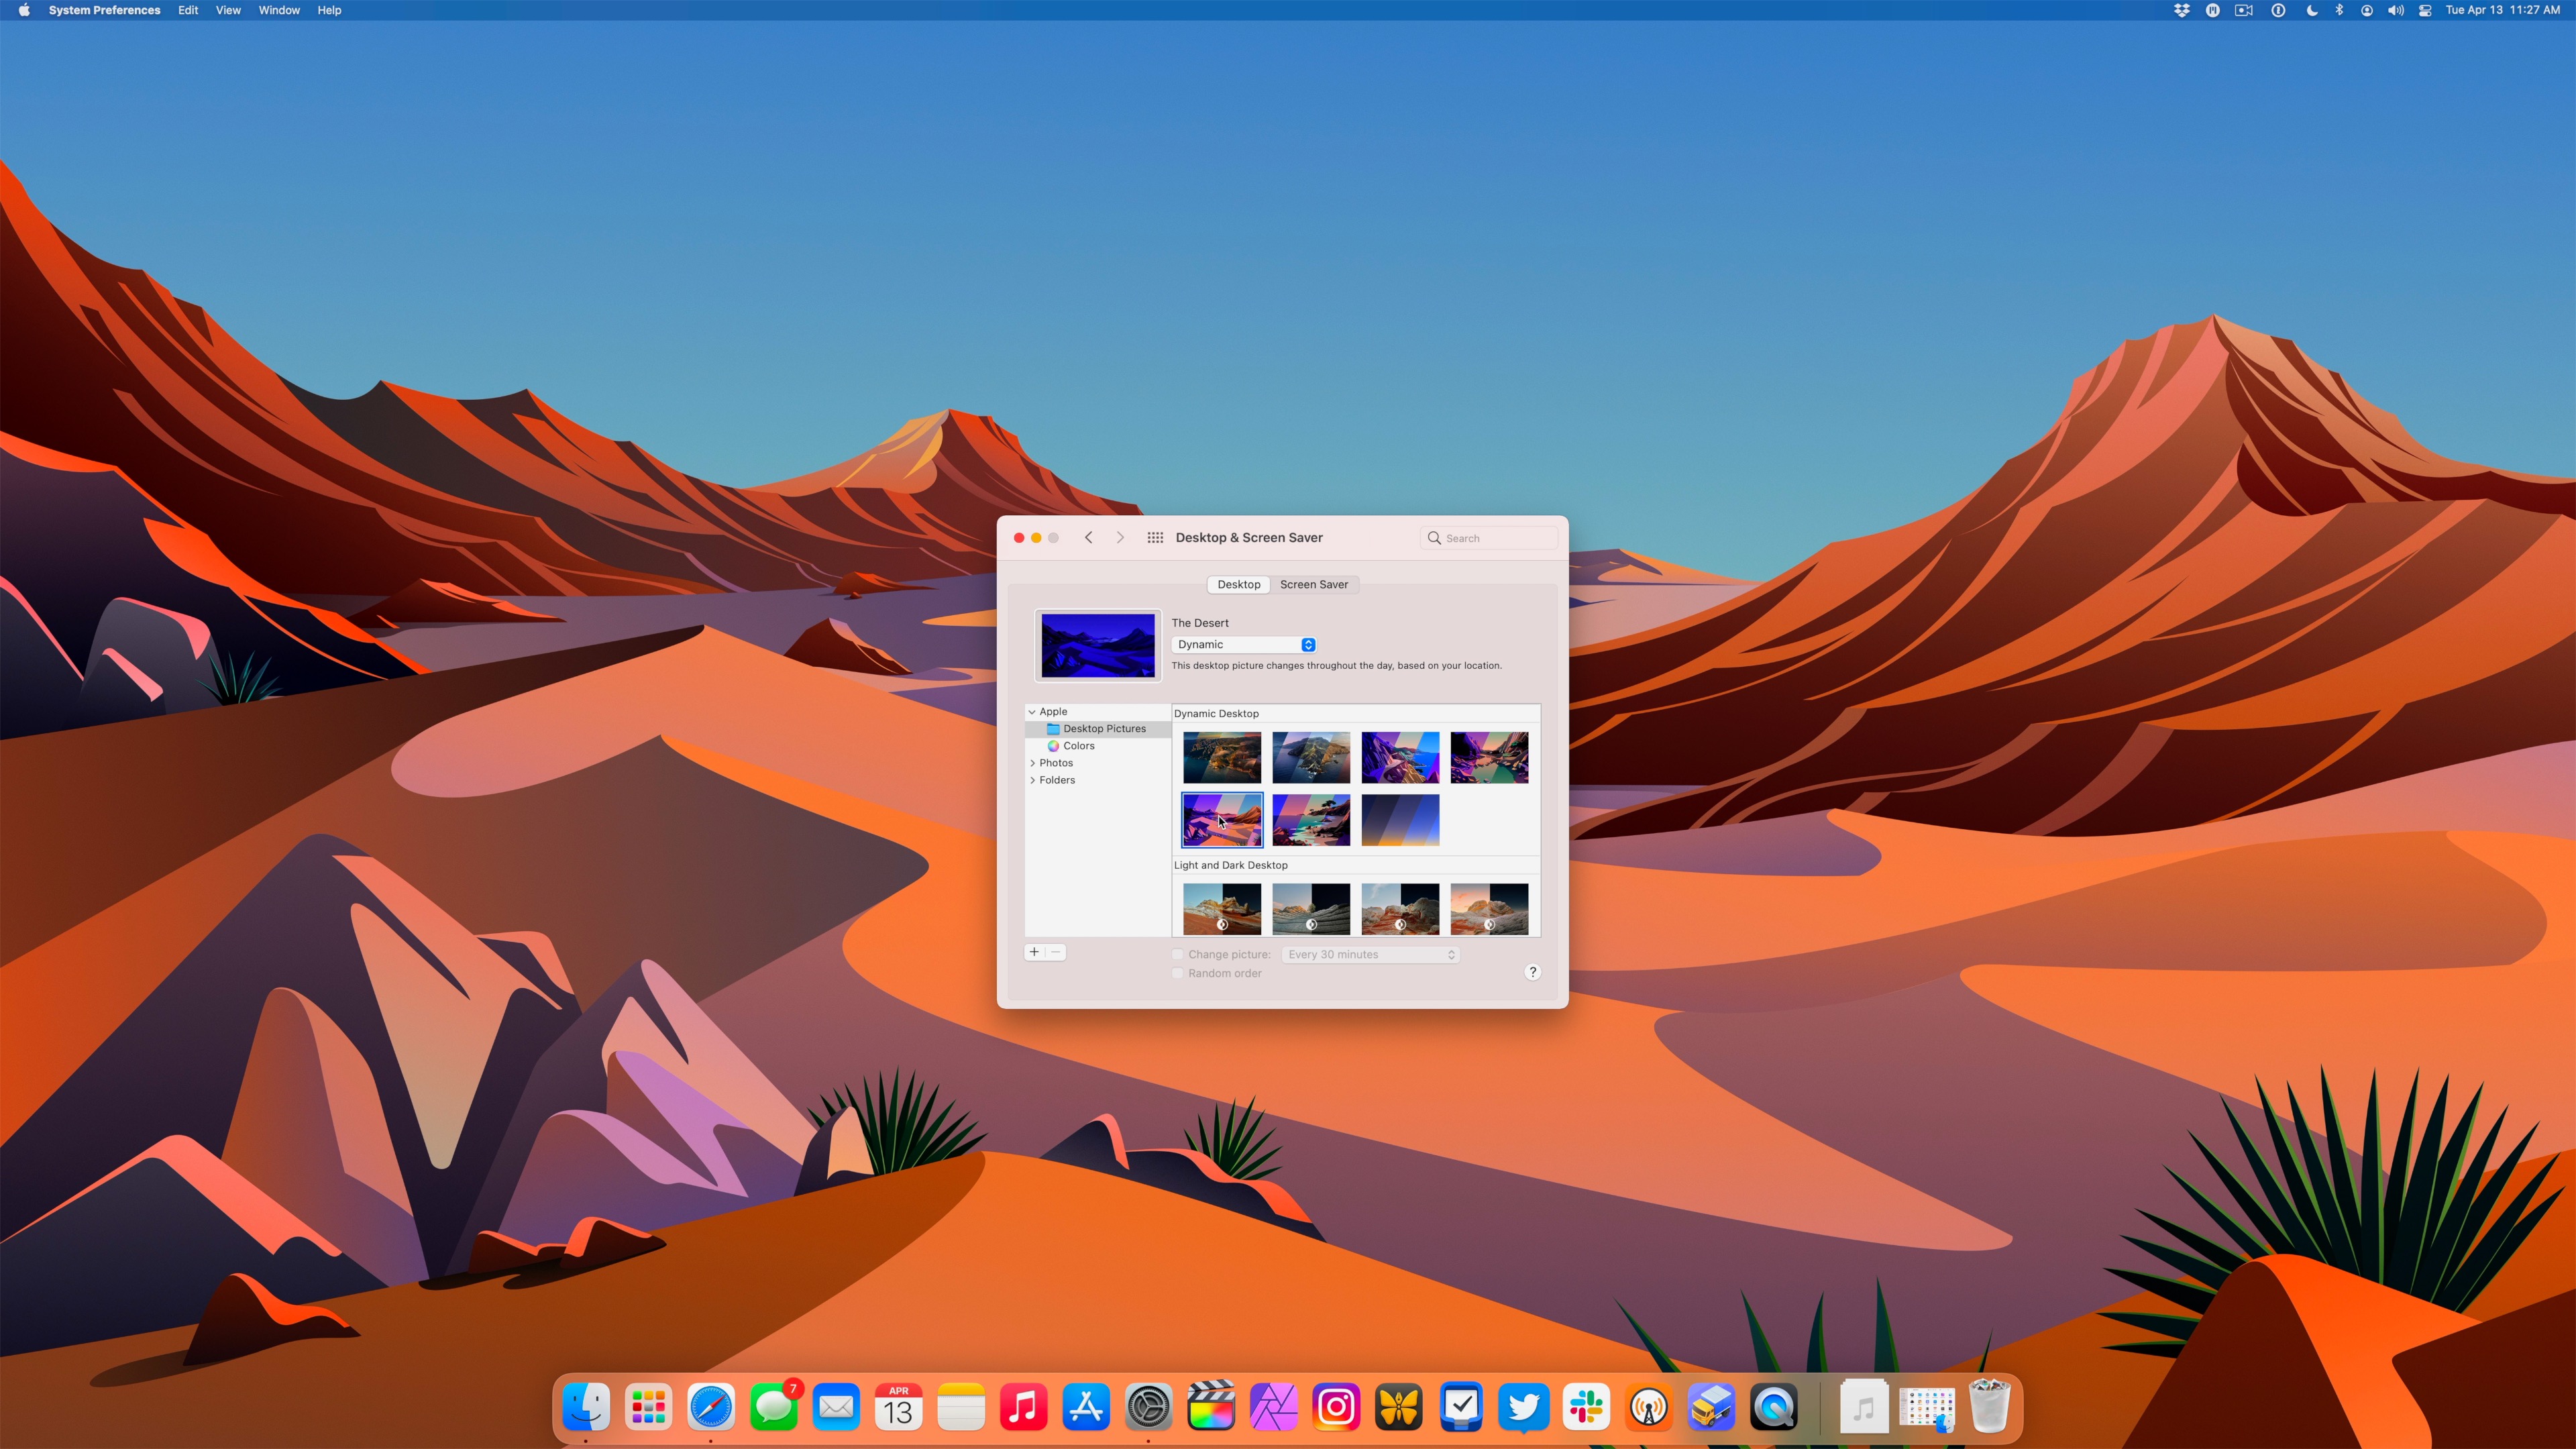Open the show-all preferences grid icon

click(1155, 537)
